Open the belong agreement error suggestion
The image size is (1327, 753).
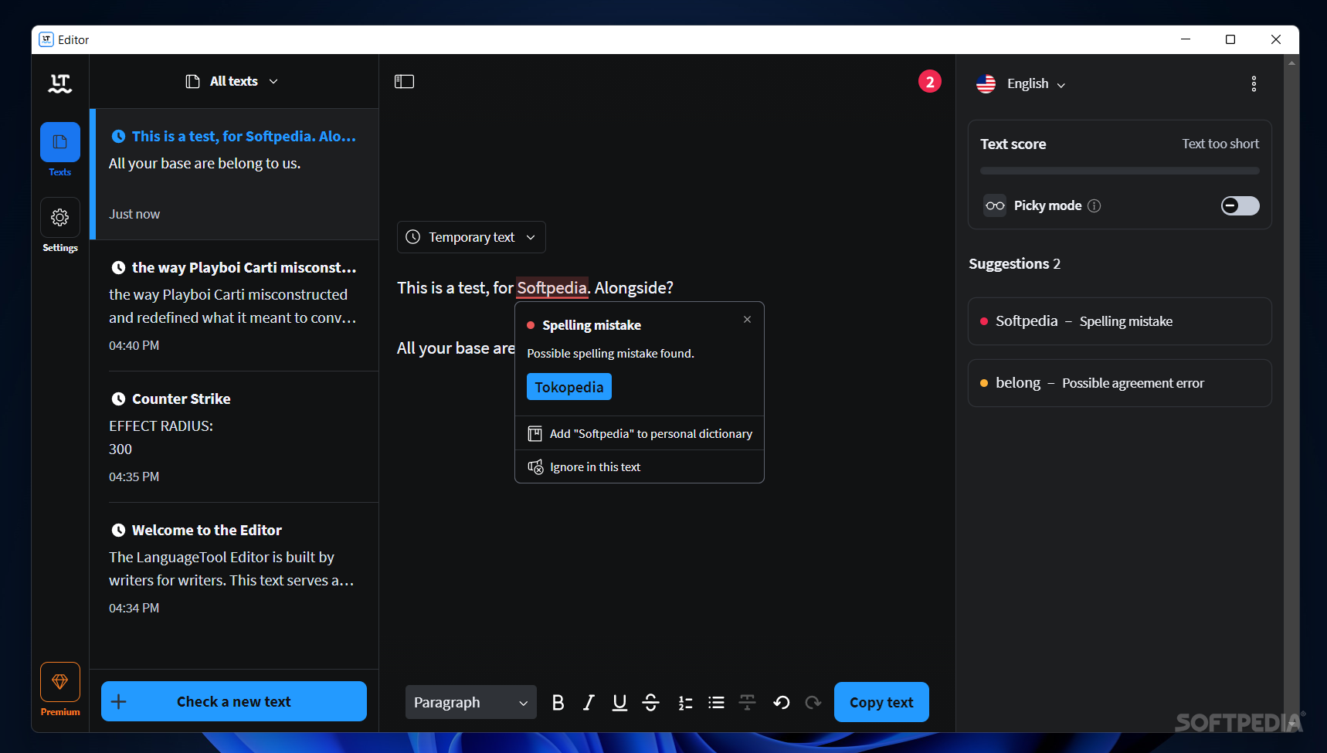point(1119,383)
